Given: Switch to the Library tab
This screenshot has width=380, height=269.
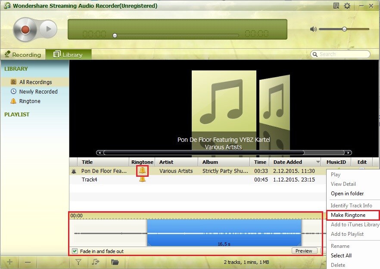Looking at the screenshot, I should [69, 54].
